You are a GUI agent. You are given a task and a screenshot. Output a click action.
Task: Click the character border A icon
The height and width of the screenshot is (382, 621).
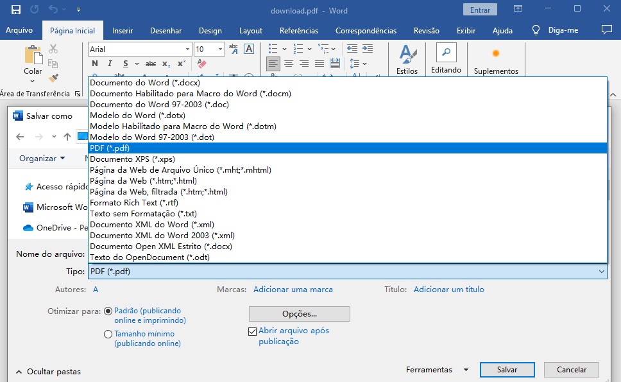click(x=249, y=49)
